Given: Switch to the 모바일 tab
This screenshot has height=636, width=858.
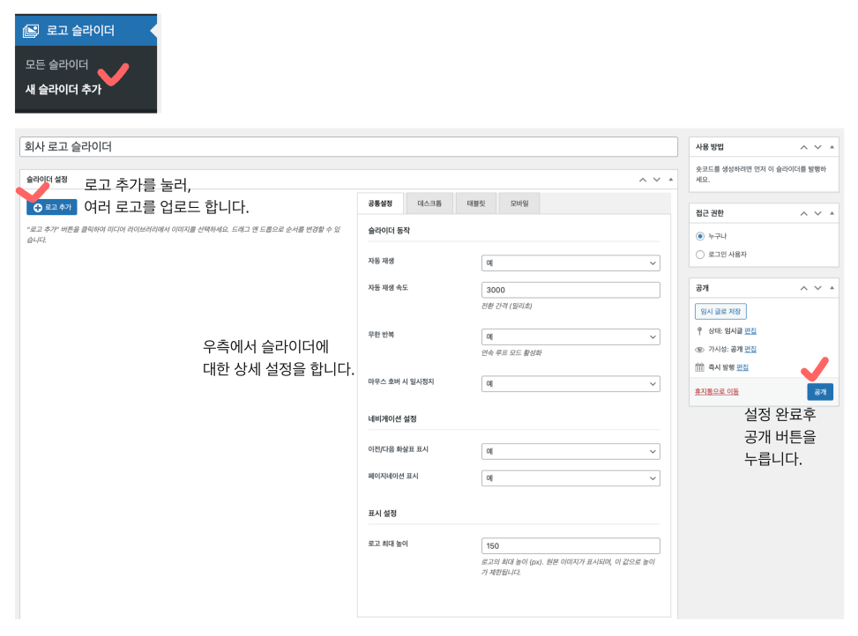Looking at the screenshot, I should (519, 203).
